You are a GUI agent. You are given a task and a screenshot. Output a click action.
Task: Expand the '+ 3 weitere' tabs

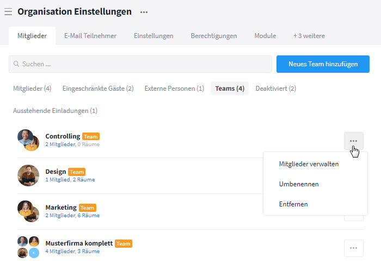pos(309,36)
